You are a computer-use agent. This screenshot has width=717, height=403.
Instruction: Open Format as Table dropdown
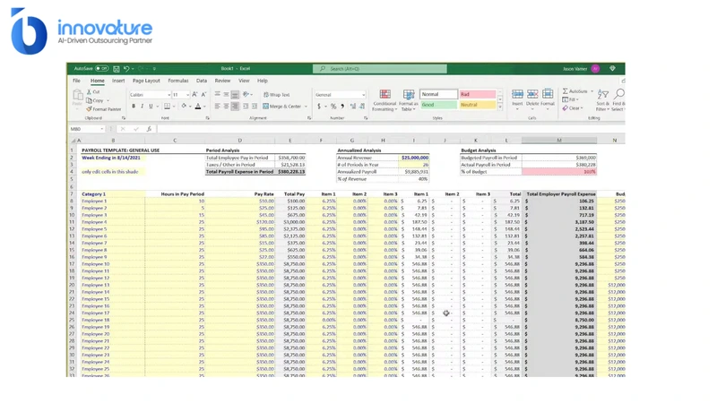408,100
